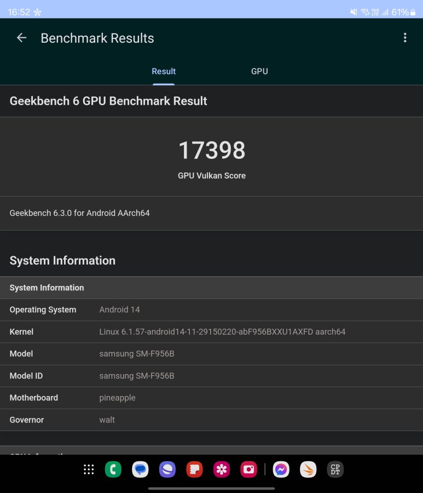423x493 pixels.
Task: Tap the clock showing 16:52
Action: click(x=19, y=12)
